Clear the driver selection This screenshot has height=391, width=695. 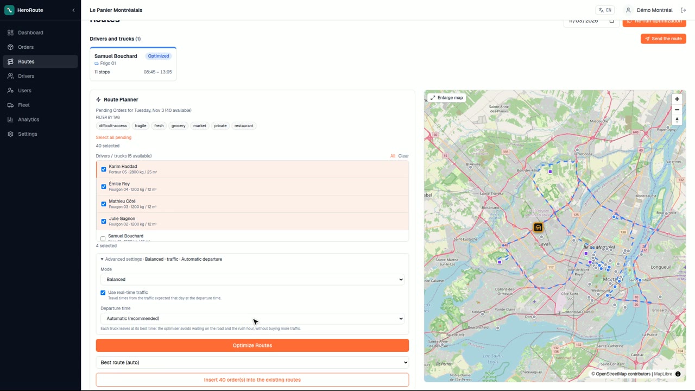[403, 156]
